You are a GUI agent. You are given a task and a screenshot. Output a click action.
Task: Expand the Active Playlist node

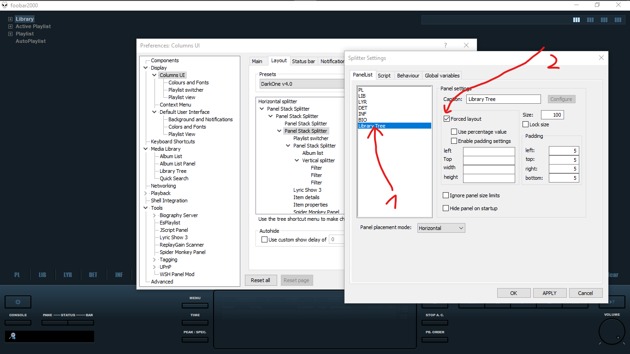pos(10,26)
